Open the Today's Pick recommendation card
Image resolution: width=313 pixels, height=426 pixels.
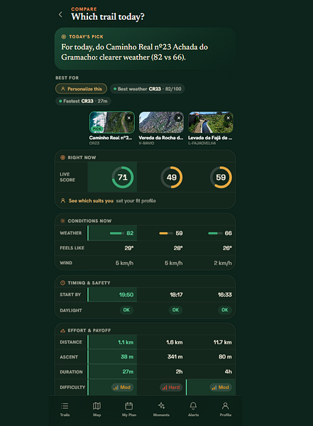tap(145, 49)
